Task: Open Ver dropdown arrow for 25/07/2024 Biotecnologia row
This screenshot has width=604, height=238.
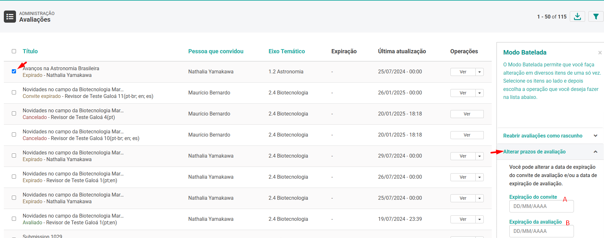Action: coord(480,198)
